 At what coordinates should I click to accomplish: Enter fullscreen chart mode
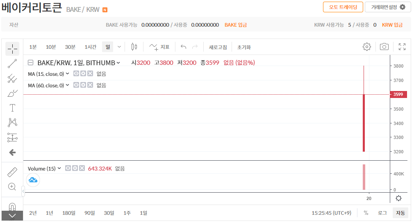[402, 47]
